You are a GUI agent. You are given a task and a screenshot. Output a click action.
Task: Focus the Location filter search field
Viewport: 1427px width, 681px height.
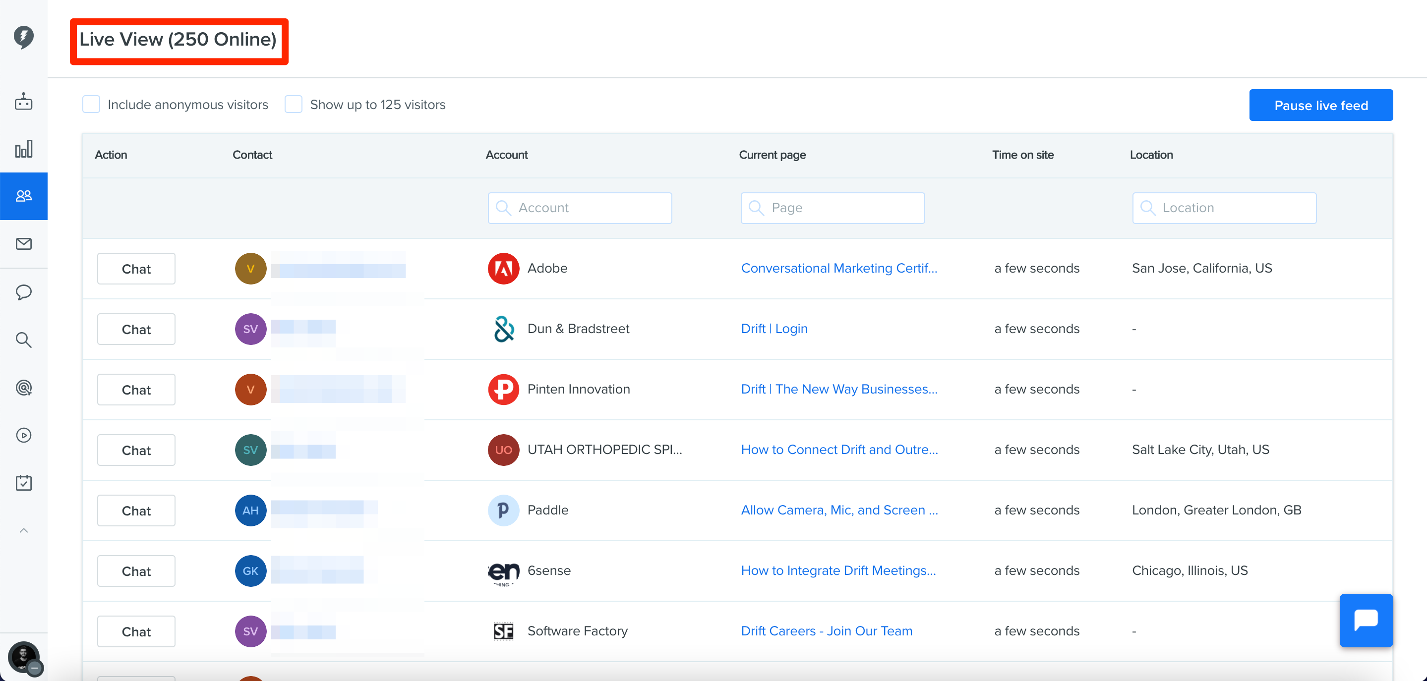coord(1224,208)
